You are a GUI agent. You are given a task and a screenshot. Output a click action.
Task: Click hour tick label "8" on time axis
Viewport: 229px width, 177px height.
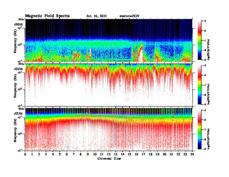point(81,154)
